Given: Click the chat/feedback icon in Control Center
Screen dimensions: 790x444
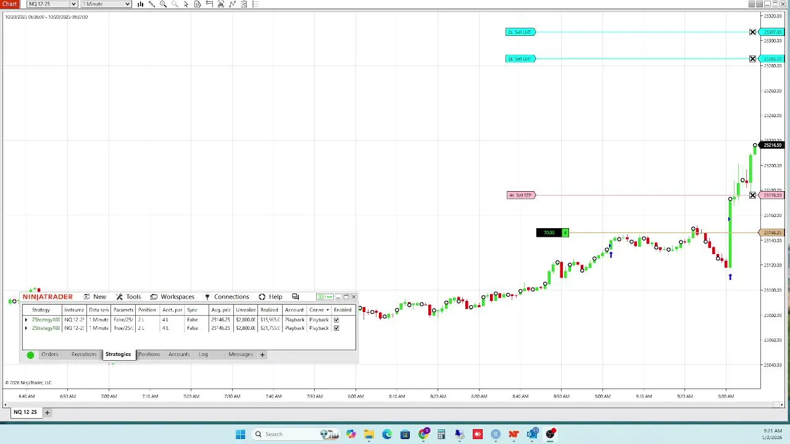Looking at the screenshot, I should (295, 297).
